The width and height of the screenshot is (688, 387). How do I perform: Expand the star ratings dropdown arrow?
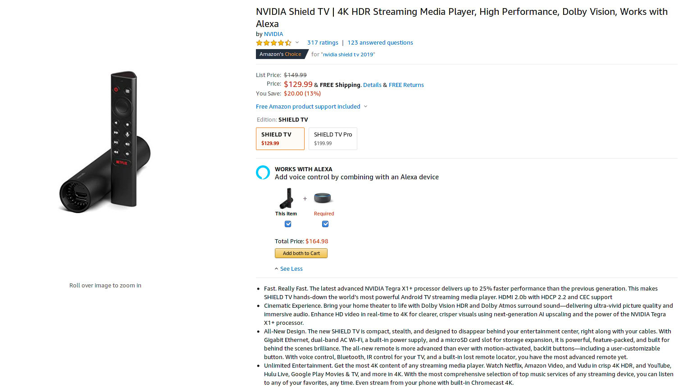[297, 43]
